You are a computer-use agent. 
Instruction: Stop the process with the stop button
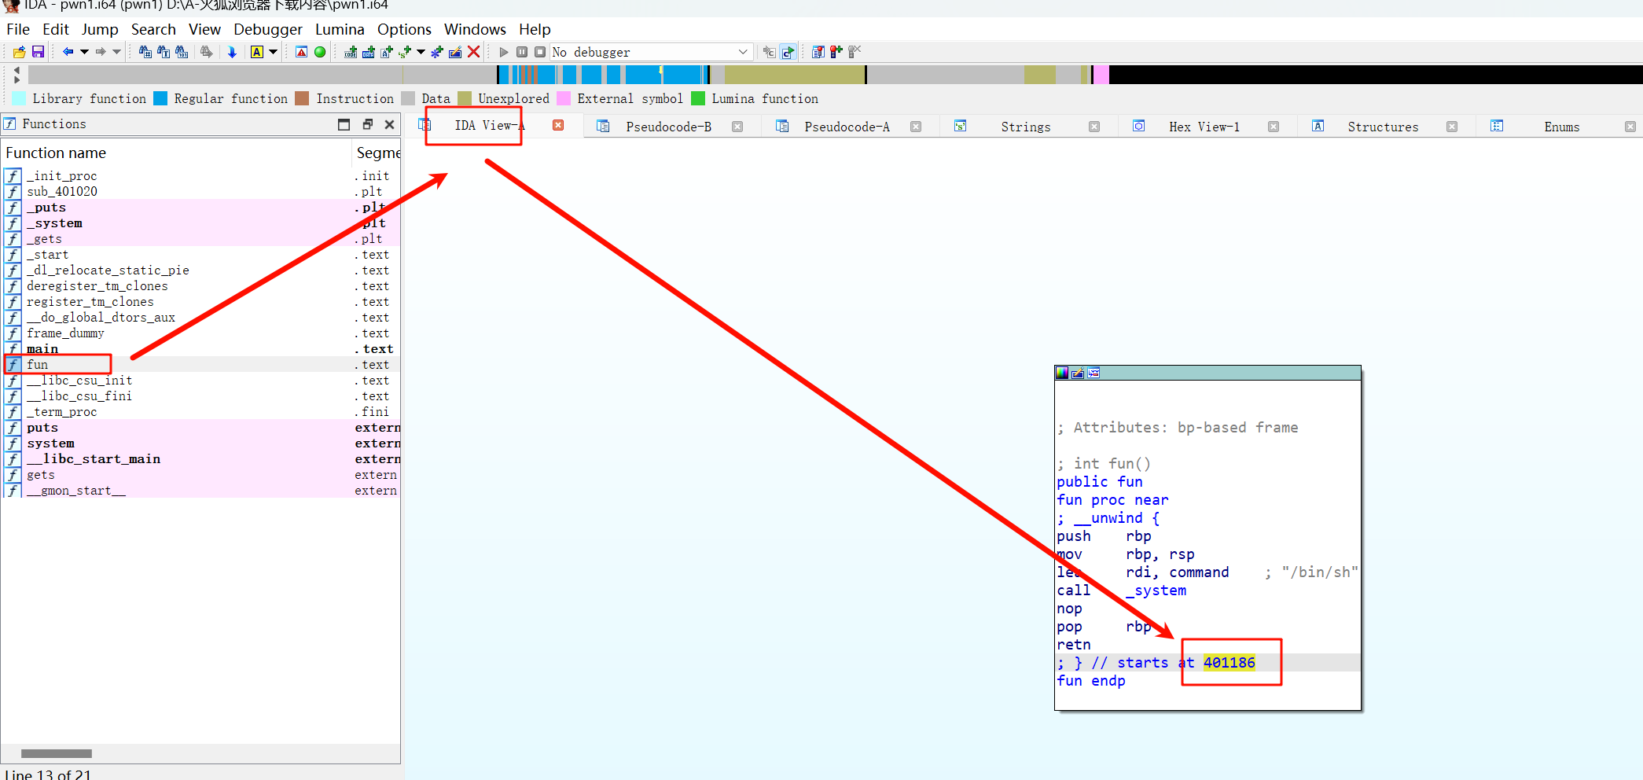540,52
